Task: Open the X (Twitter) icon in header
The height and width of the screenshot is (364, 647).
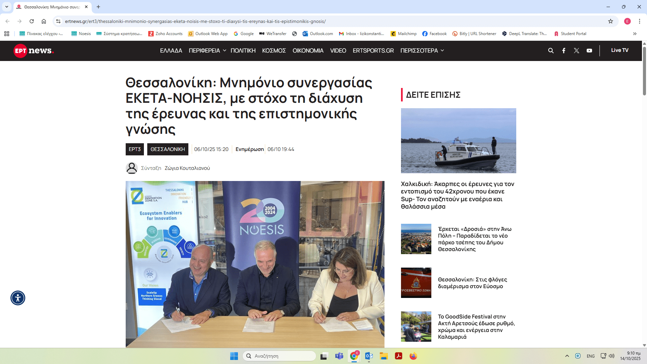Action: click(x=577, y=51)
